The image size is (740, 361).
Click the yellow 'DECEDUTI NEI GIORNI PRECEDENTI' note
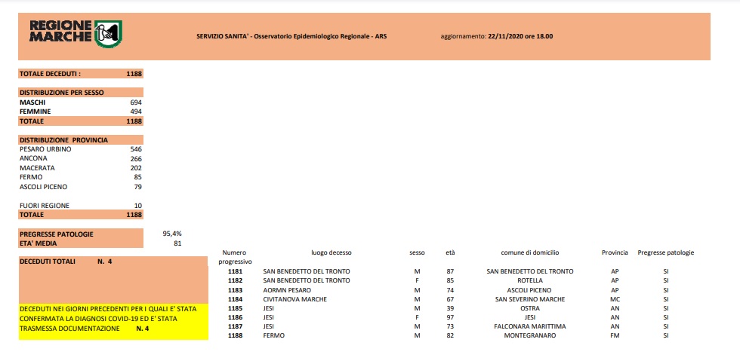113,321
